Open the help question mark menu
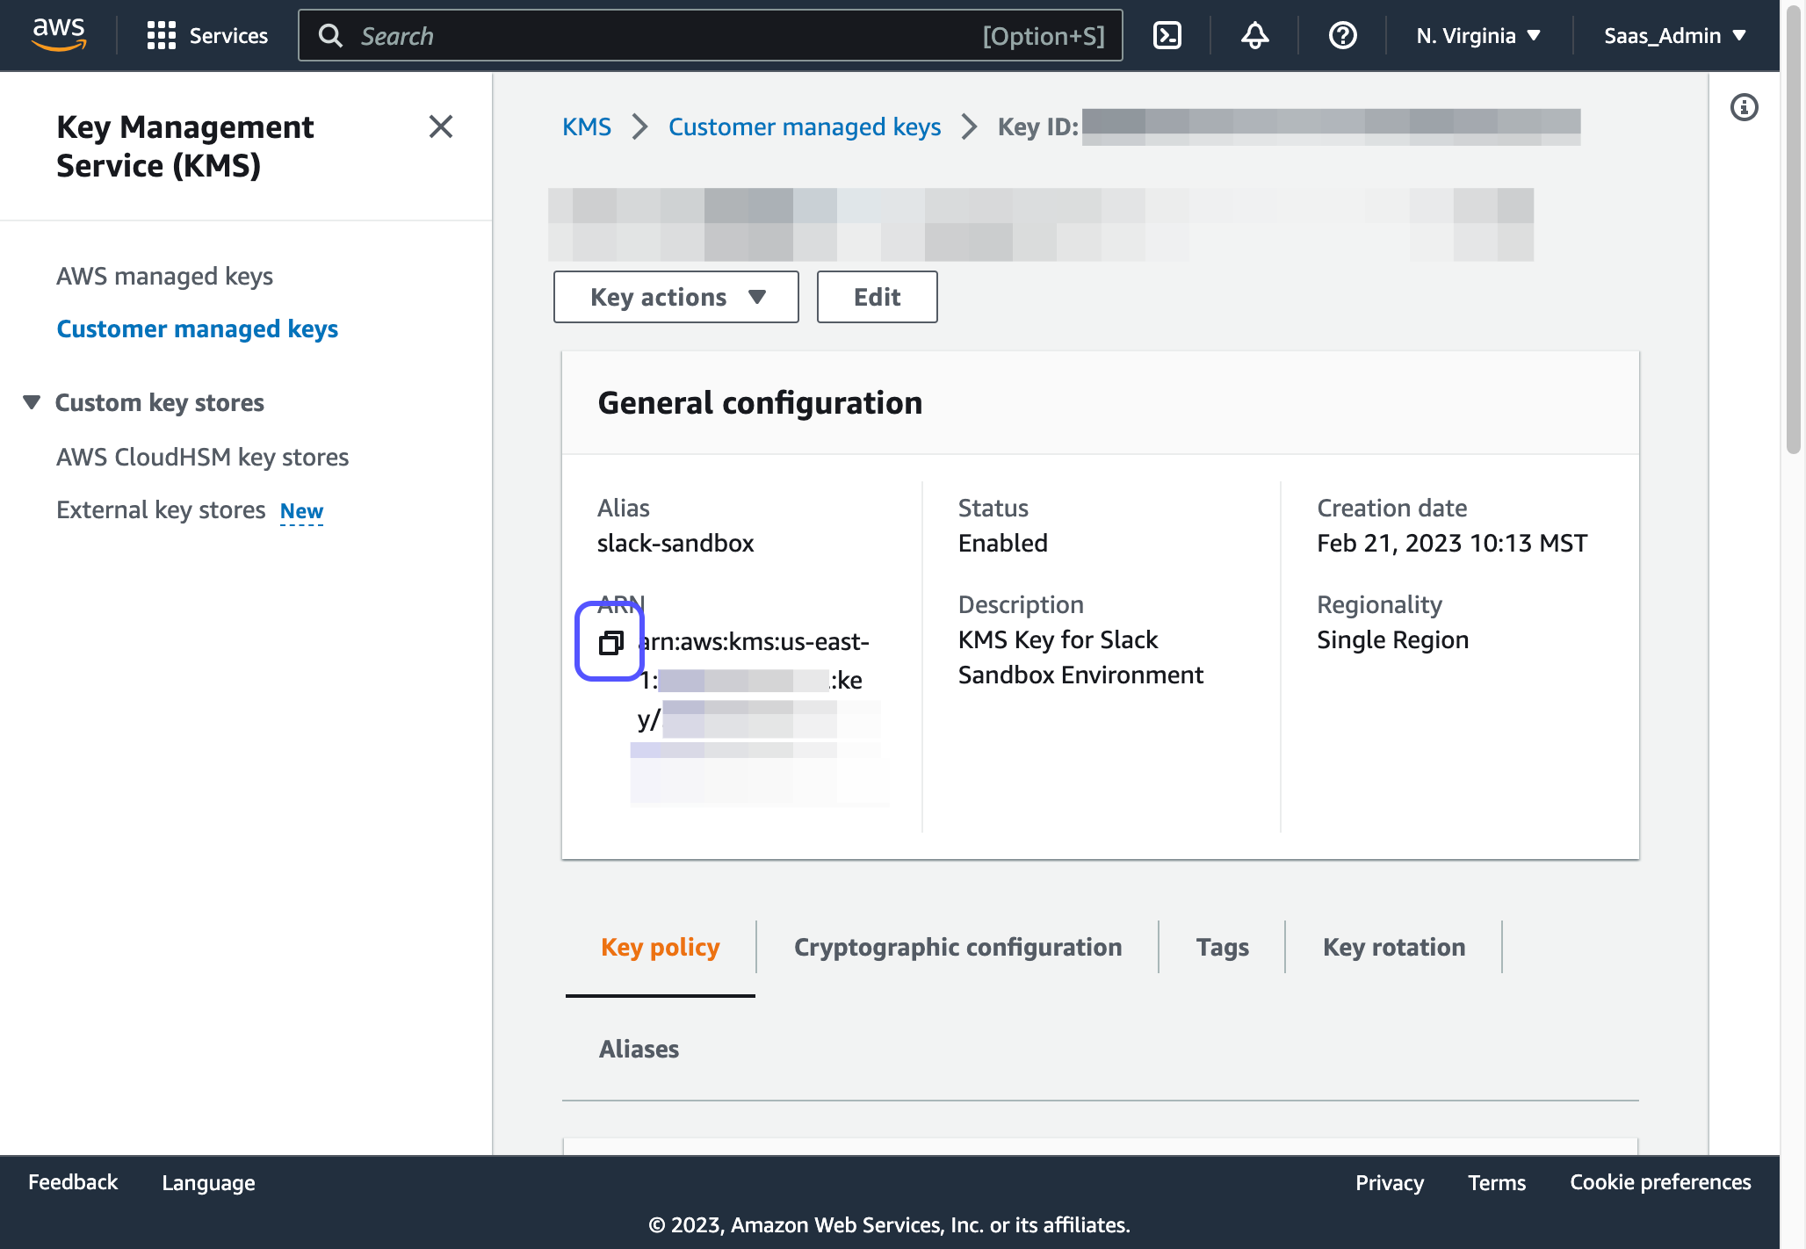 (1342, 35)
